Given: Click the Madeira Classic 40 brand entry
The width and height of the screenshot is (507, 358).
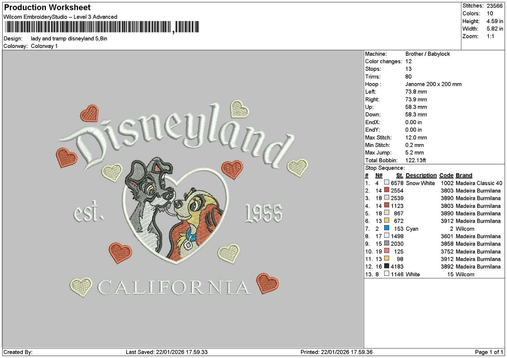Looking at the screenshot, I should (x=479, y=183).
